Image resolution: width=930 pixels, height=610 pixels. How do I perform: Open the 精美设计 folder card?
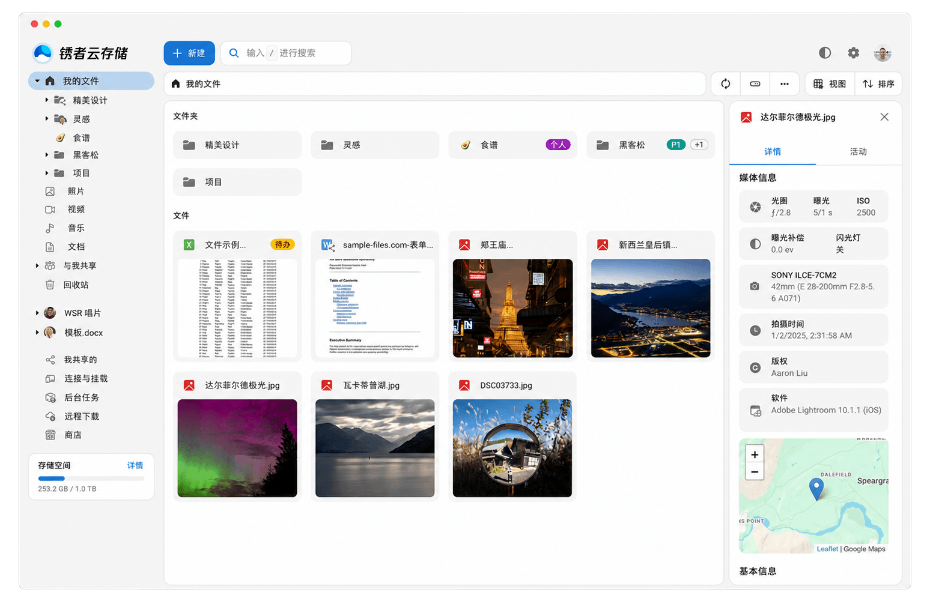[237, 145]
